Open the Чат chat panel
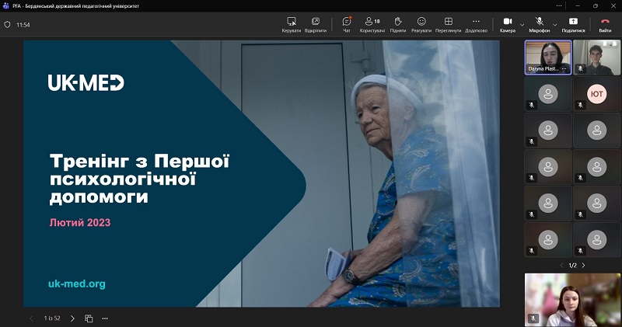This screenshot has height=327, width=622. click(347, 24)
